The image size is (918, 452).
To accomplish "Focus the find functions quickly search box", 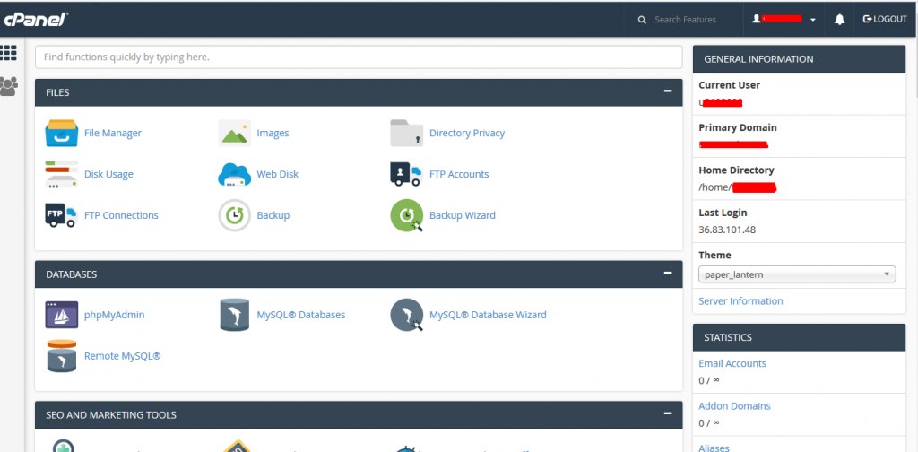I will (x=359, y=56).
